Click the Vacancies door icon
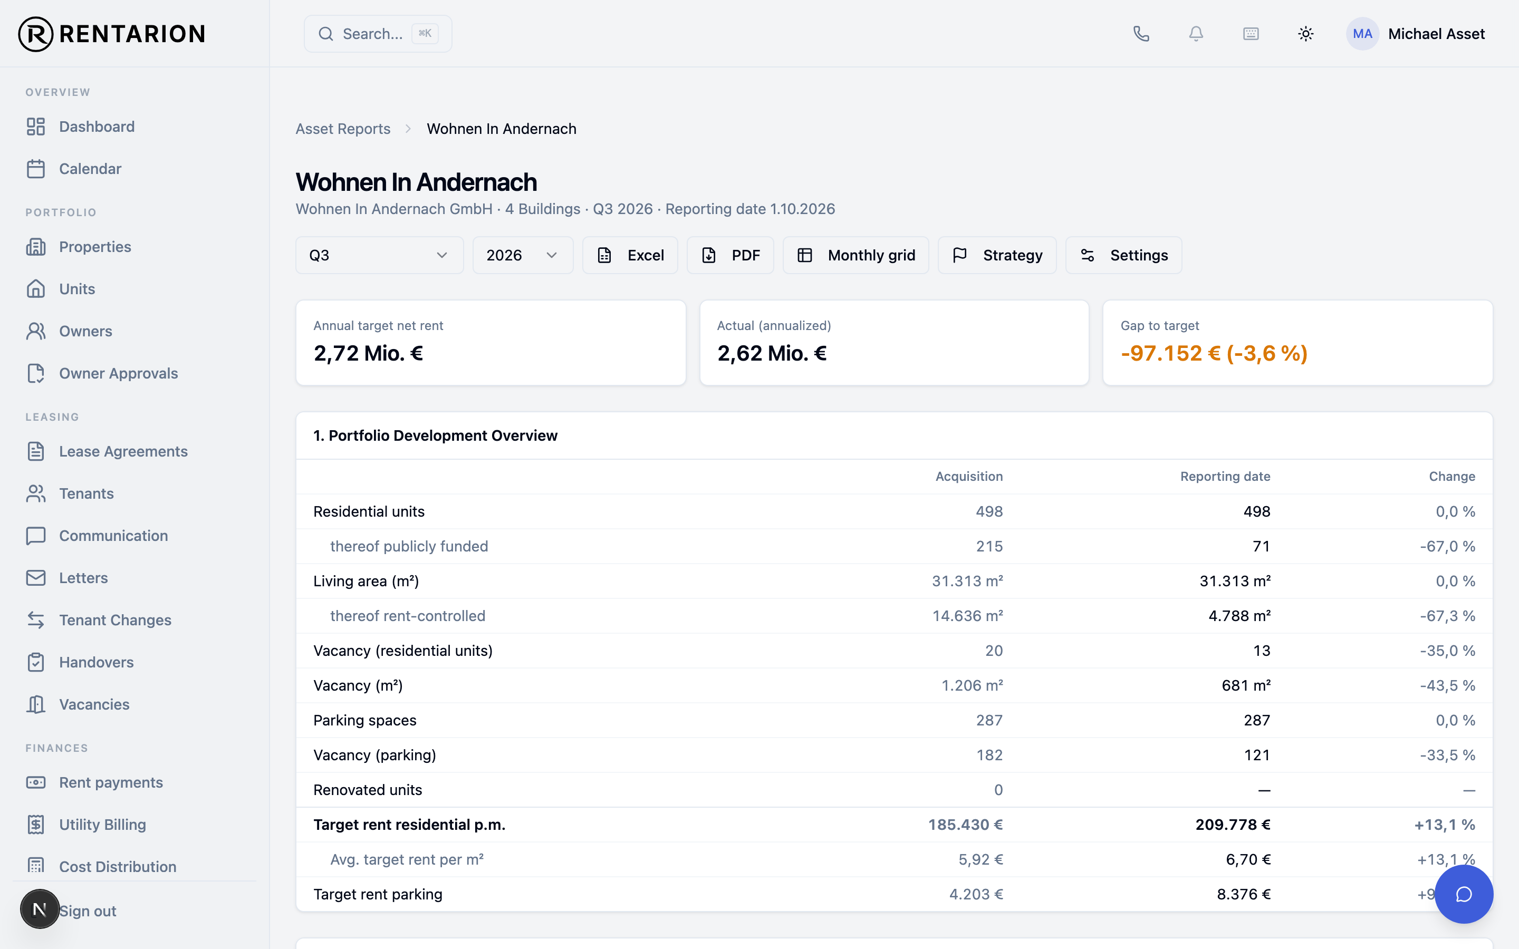Image resolution: width=1519 pixels, height=949 pixels. click(36, 704)
